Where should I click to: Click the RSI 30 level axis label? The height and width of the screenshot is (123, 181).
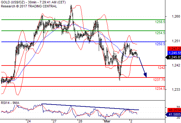click(178, 117)
